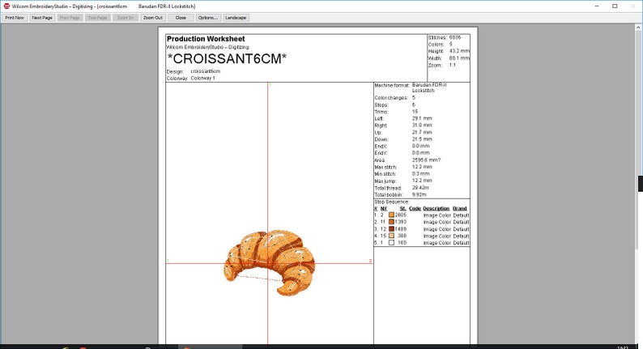Image resolution: width=643 pixels, height=349 pixels.
Task: Open print Options... dialog
Action: pos(208,18)
